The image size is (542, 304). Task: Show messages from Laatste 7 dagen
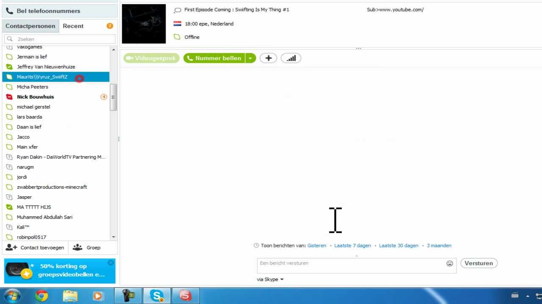point(352,245)
